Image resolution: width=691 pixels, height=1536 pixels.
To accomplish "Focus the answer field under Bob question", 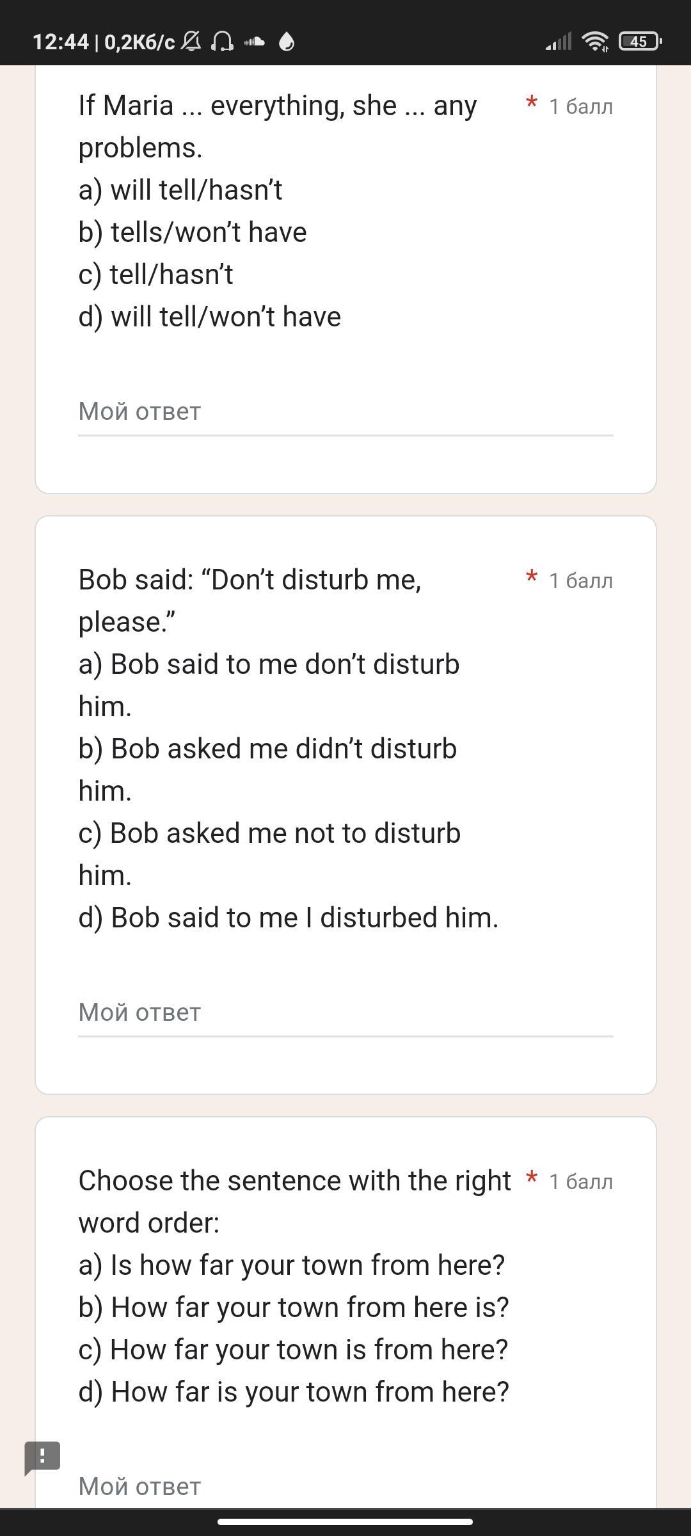I will point(345,1012).
